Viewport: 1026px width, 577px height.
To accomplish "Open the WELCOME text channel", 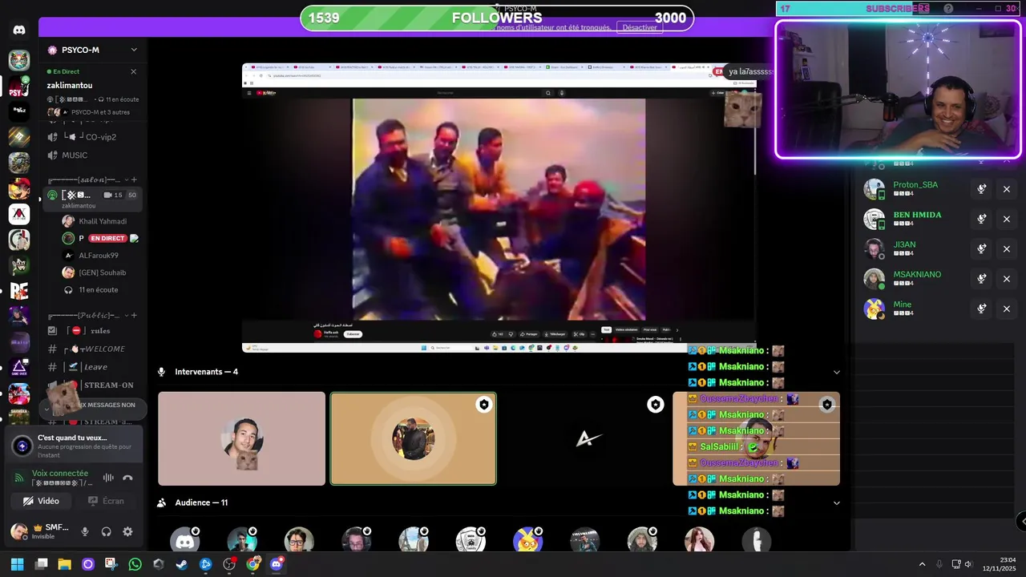I will point(92,349).
